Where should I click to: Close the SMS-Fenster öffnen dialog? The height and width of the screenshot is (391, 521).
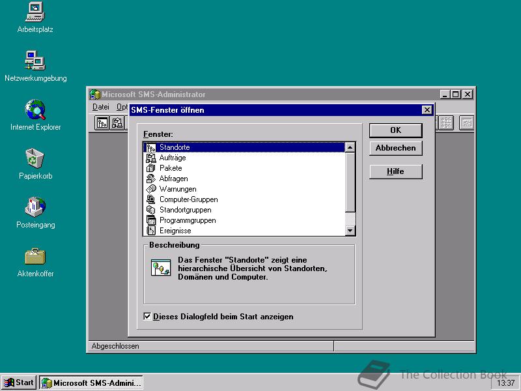tap(427, 110)
